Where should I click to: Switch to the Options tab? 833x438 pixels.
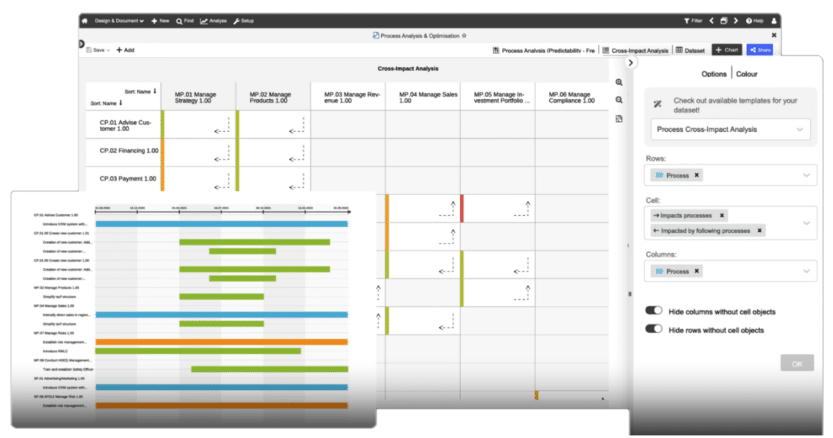pyautogui.click(x=714, y=74)
